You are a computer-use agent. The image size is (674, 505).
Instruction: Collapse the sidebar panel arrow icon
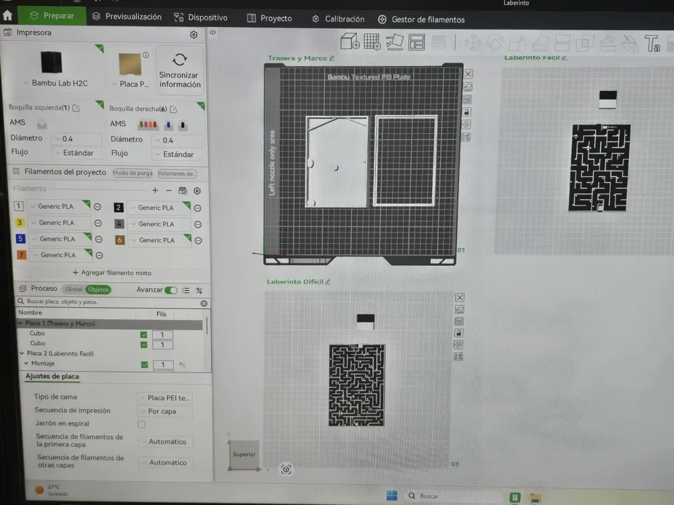212,32
